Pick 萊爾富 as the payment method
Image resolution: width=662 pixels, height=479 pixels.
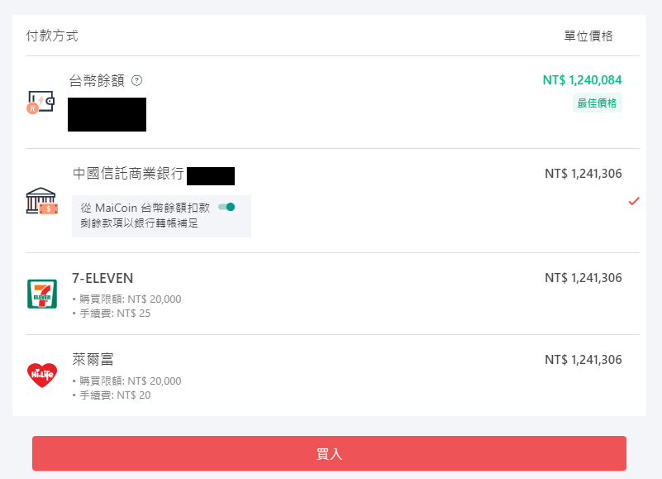pyautogui.click(x=93, y=360)
